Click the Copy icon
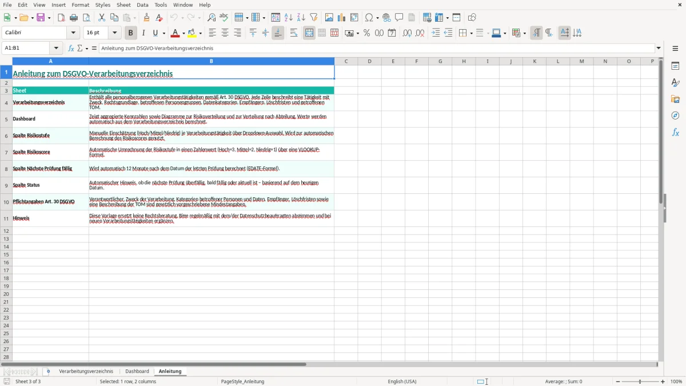The height and width of the screenshot is (386, 686). click(x=114, y=18)
